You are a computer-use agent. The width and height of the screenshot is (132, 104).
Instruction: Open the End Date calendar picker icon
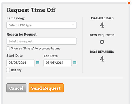pos(75,63)
